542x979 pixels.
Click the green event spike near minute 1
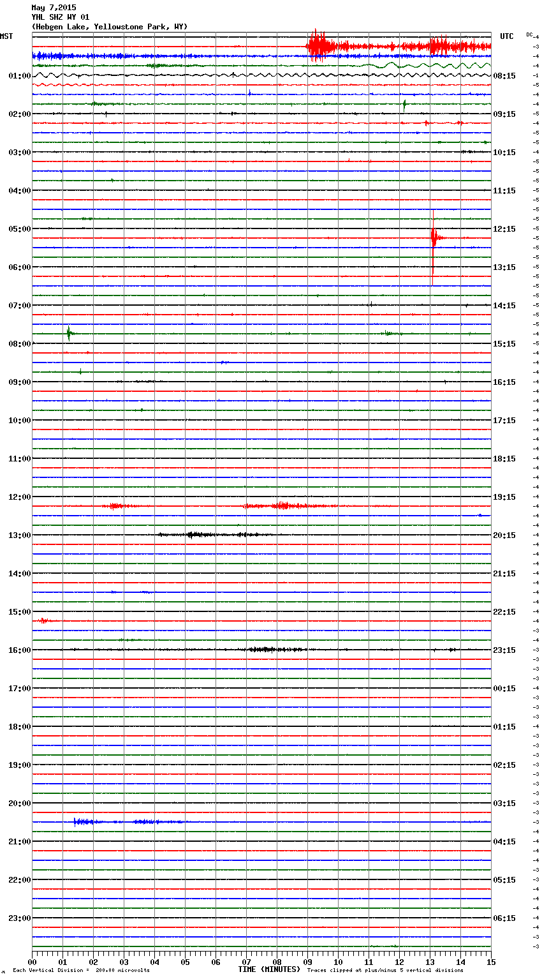coord(69,333)
